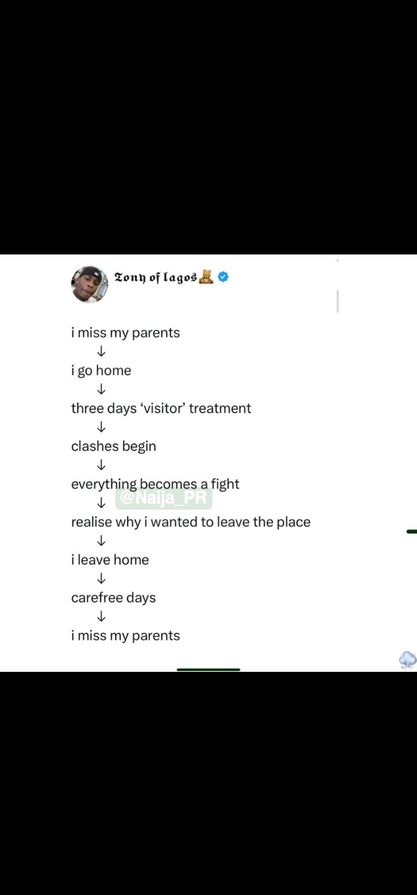Click the blue verified badge
Screen dimensions: 417x895
(x=223, y=277)
